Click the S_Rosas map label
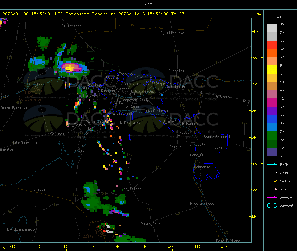 pos(133,106)
